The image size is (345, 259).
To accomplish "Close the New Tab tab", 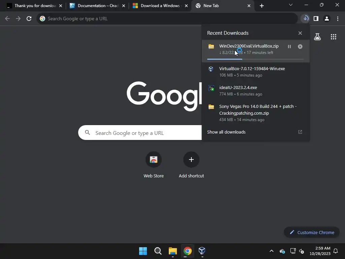I will point(249,6).
